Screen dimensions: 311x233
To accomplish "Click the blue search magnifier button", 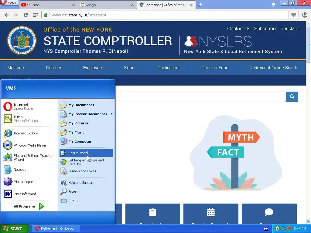I will click(292, 97).
